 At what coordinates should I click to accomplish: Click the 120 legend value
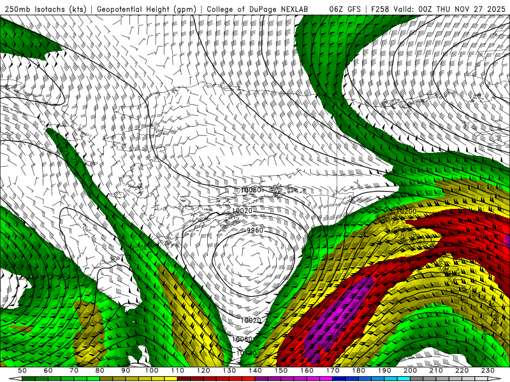(x=203, y=371)
